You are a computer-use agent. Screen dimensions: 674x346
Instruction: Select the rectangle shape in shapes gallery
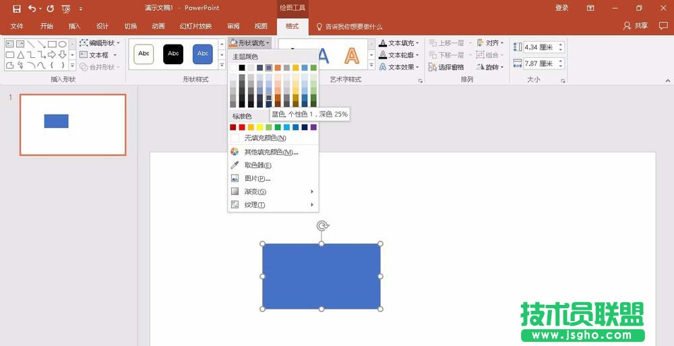pyautogui.click(x=52, y=44)
